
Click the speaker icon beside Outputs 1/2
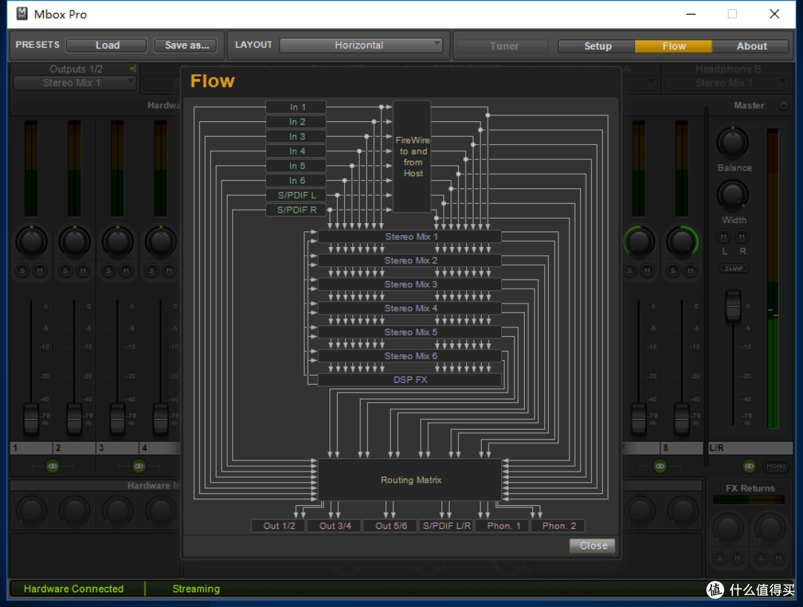coord(134,69)
